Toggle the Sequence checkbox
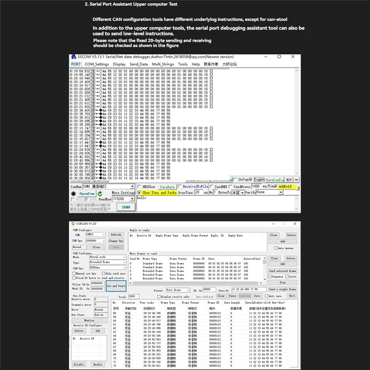 point(270,277)
